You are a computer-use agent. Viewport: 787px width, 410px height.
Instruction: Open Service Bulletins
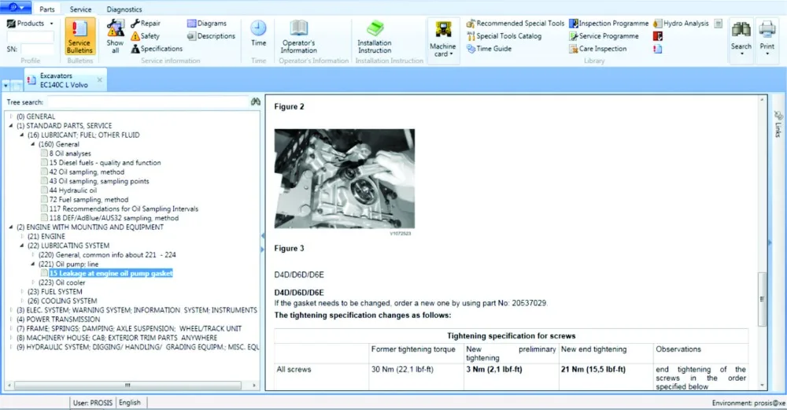click(x=79, y=36)
